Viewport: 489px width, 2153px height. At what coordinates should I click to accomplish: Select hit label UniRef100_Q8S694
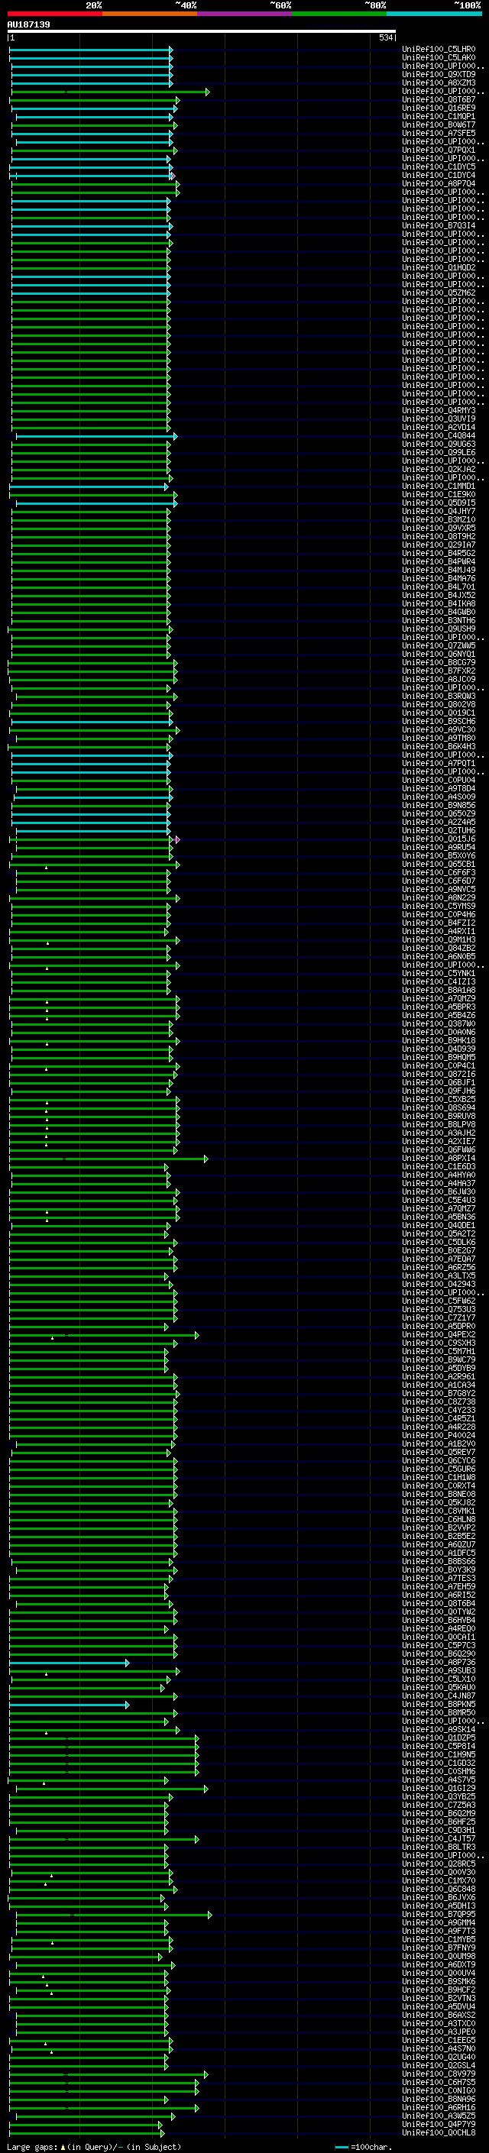(x=439, y=1107)
